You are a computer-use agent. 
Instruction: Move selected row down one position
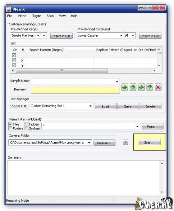[x=149, y=87]
